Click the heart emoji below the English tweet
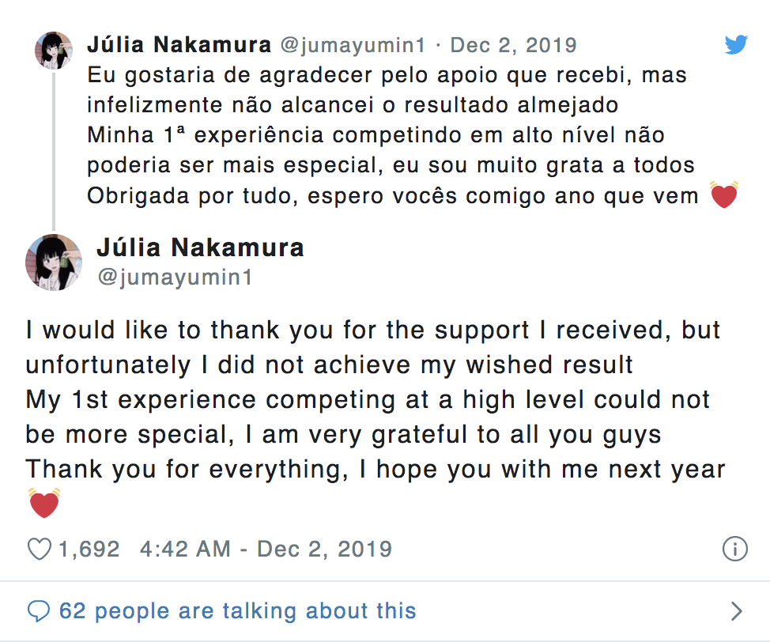The width and height of the screenshot is (770, 642). tap(43, 503)
